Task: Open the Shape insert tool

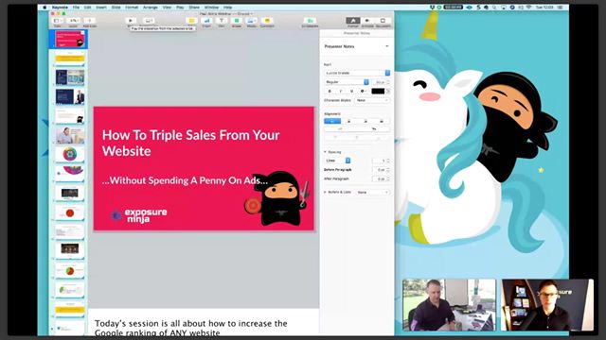Action: (x=237, y=21)
